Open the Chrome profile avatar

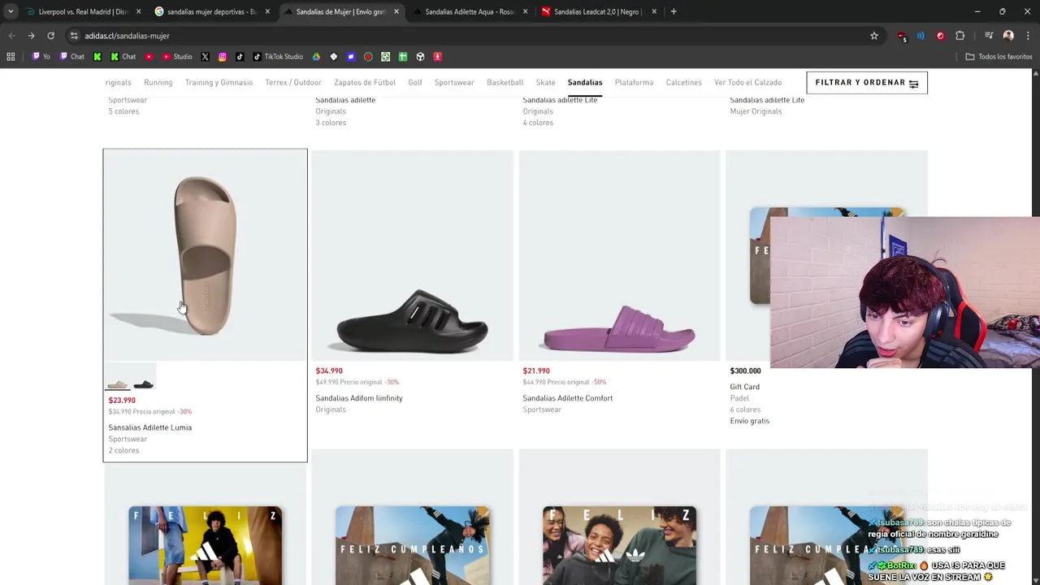[1008, 36]
